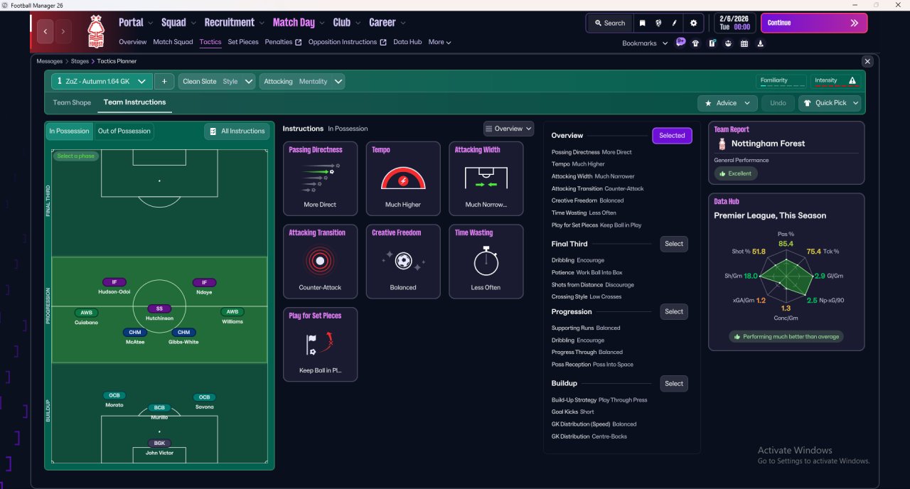Open the Data Hub sub-tab
Viewport: 910px width, 489px height.
(x=407, y=42)
